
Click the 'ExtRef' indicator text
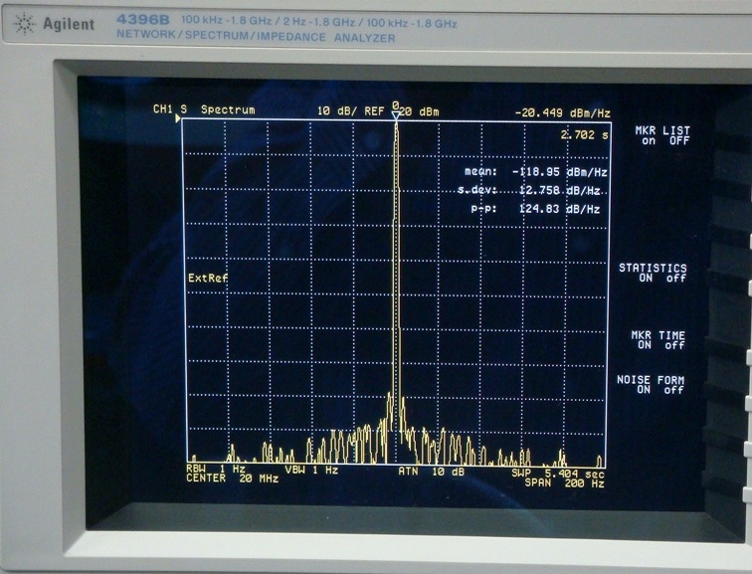(x=208, y=279)
